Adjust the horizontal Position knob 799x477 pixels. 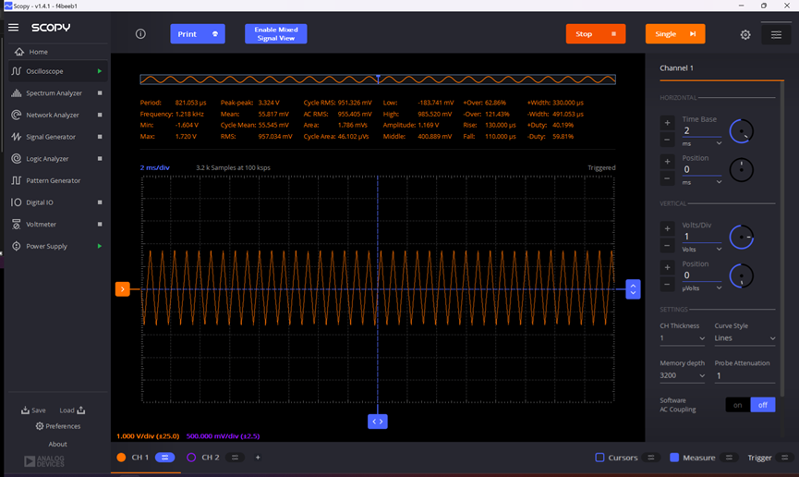742,170
